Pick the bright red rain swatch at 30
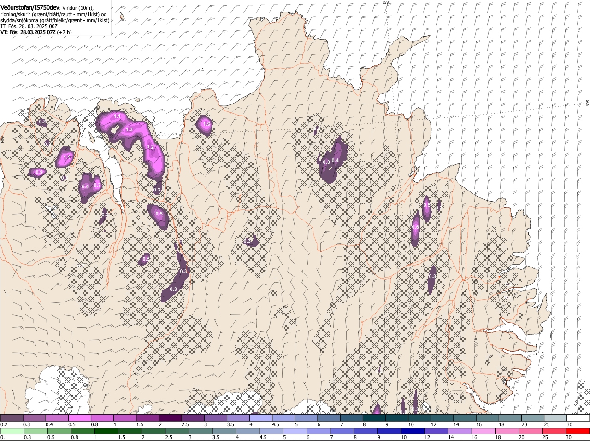This screenshot has height=441, width=590. tap(578, 431)
